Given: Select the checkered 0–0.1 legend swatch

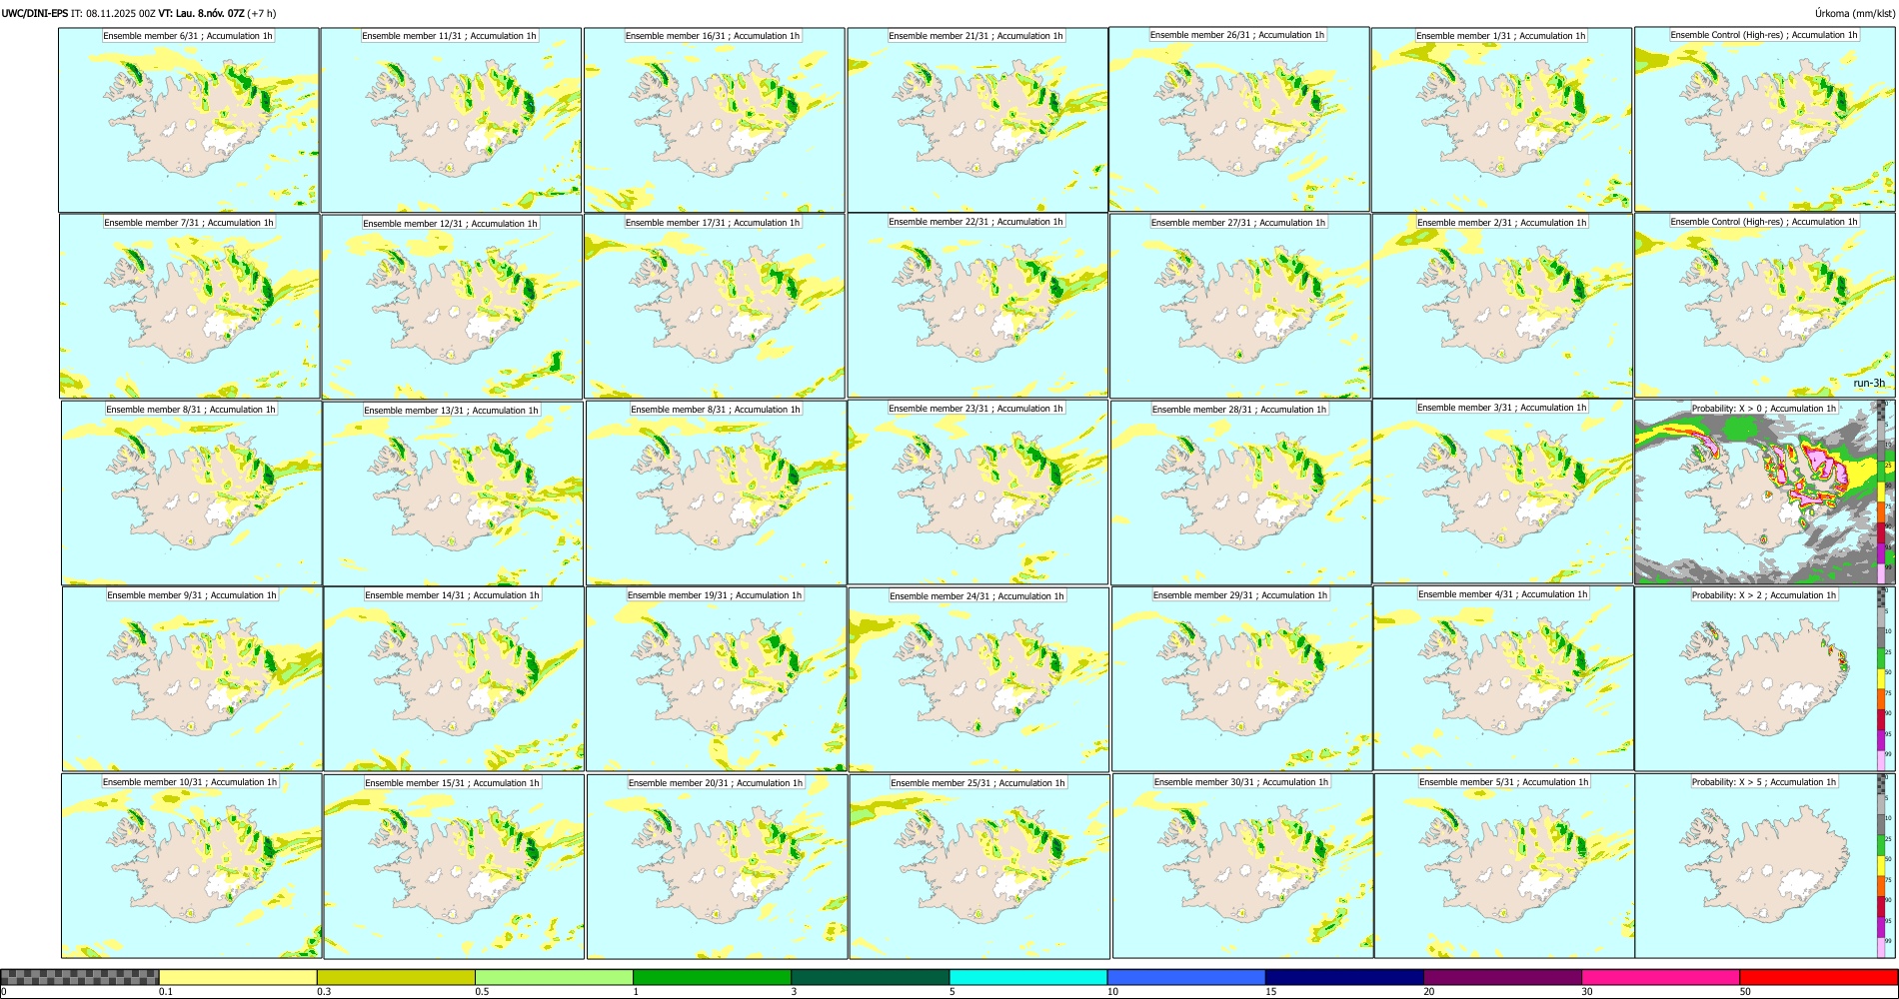Looking at the screenshot, I should click(x=80, y=977).
